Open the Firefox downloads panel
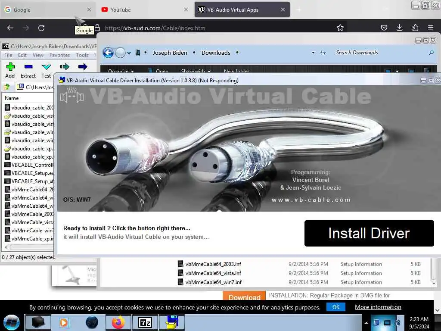Screen dimensions: 441x331 click(399, 28)
